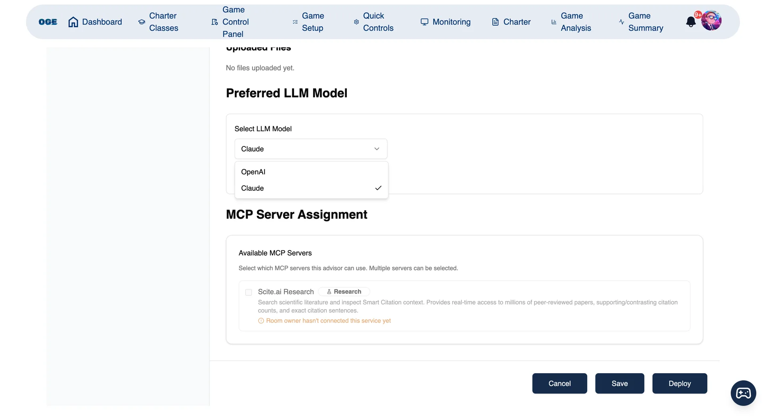This screenshot has width=768, height=418.
Task: Click the Game Control Panel icon
Action: click(x=215, y=22)
